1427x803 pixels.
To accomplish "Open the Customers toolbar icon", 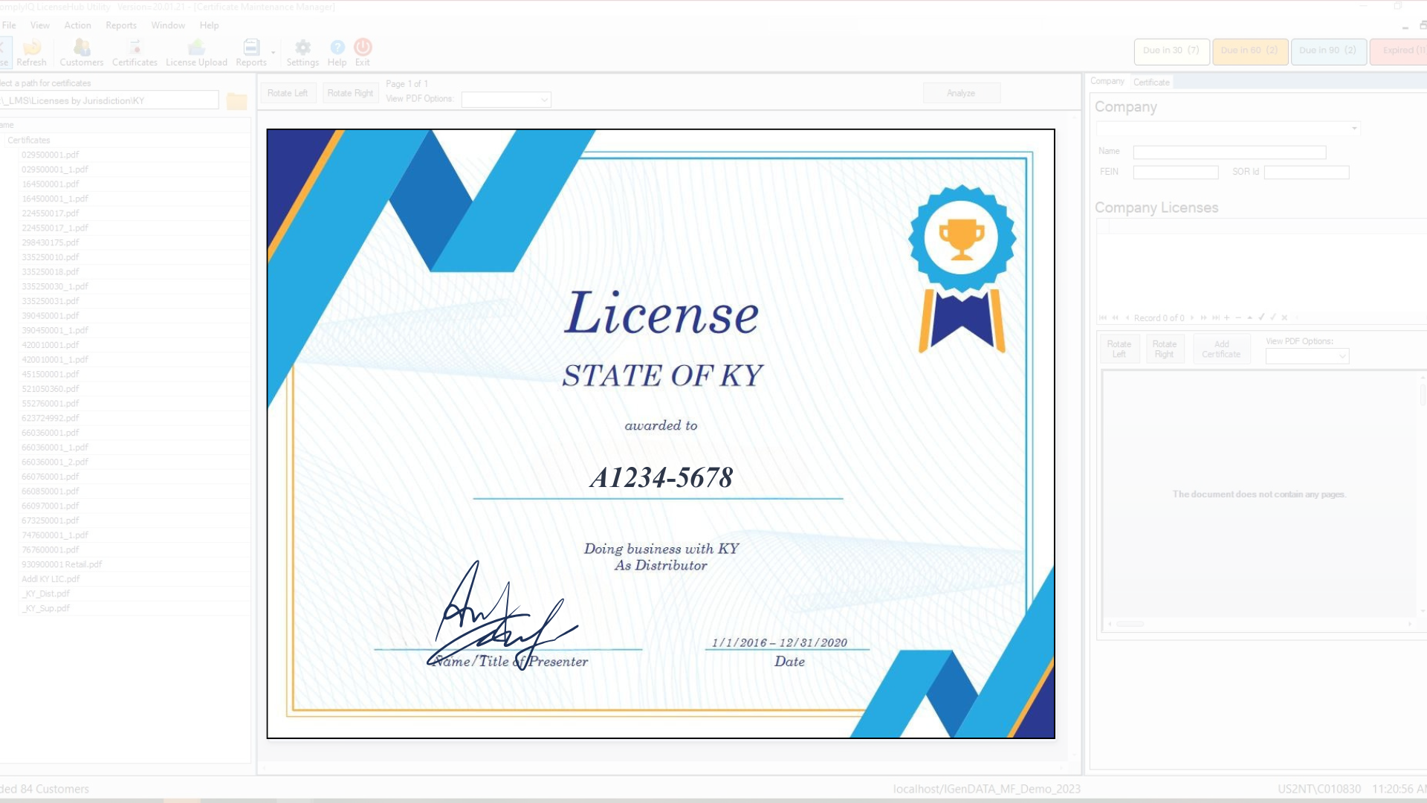I will (82, 48).
